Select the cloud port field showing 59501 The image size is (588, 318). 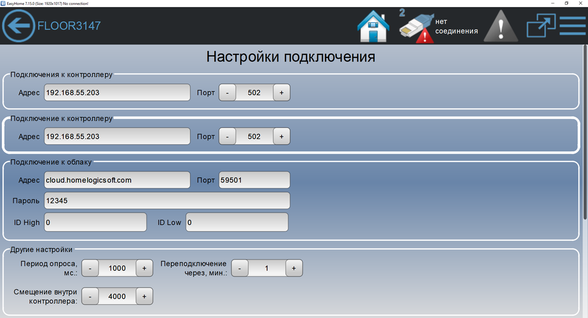[x=254, y=180]
